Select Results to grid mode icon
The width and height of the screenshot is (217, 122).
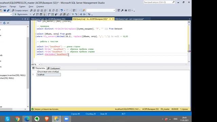(x=64, y=14)
